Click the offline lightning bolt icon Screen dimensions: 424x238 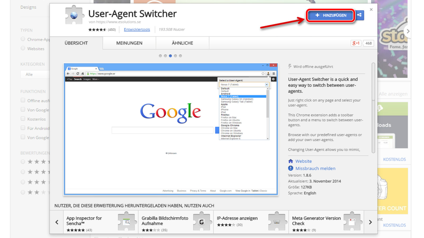[x=290, y=66]
